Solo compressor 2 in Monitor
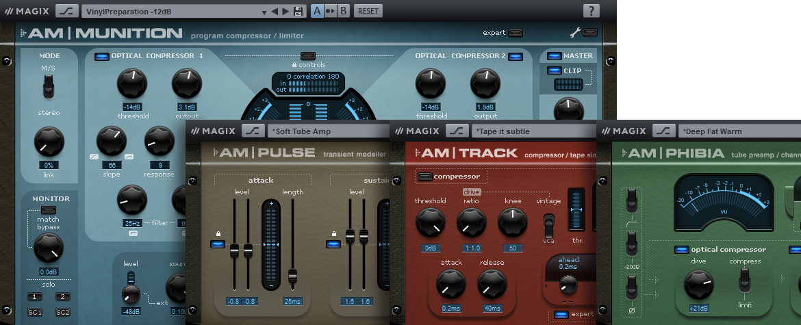The width and height of the screenshot is (801, 325). coord(63,297)
